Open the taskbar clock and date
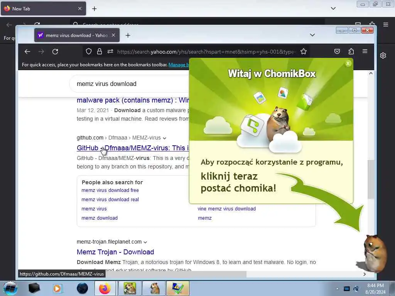395x296 pixels. [375, 289]
